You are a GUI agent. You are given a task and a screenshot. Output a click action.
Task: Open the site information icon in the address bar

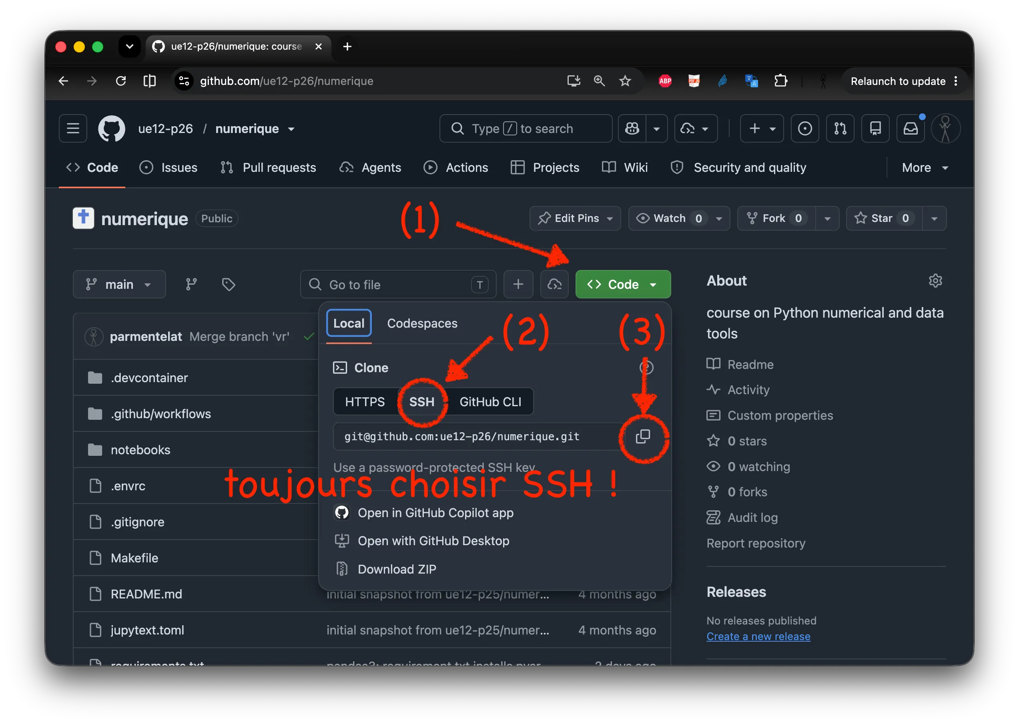coord(184,81)
